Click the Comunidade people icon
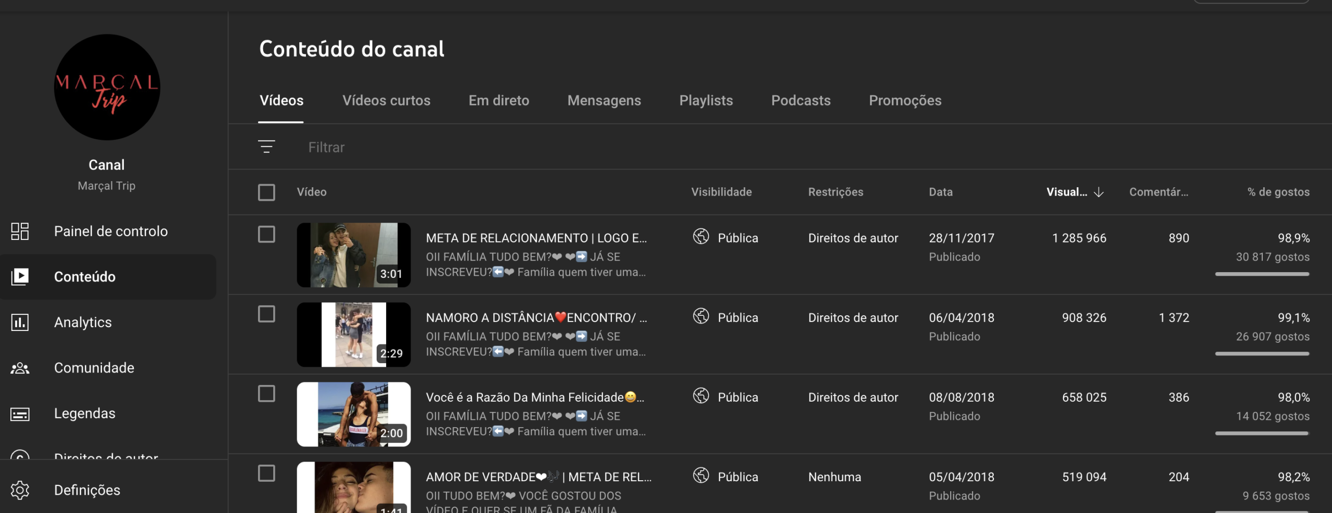The height and width of the screenshot is (513, 1332). [x=20, y=368]
